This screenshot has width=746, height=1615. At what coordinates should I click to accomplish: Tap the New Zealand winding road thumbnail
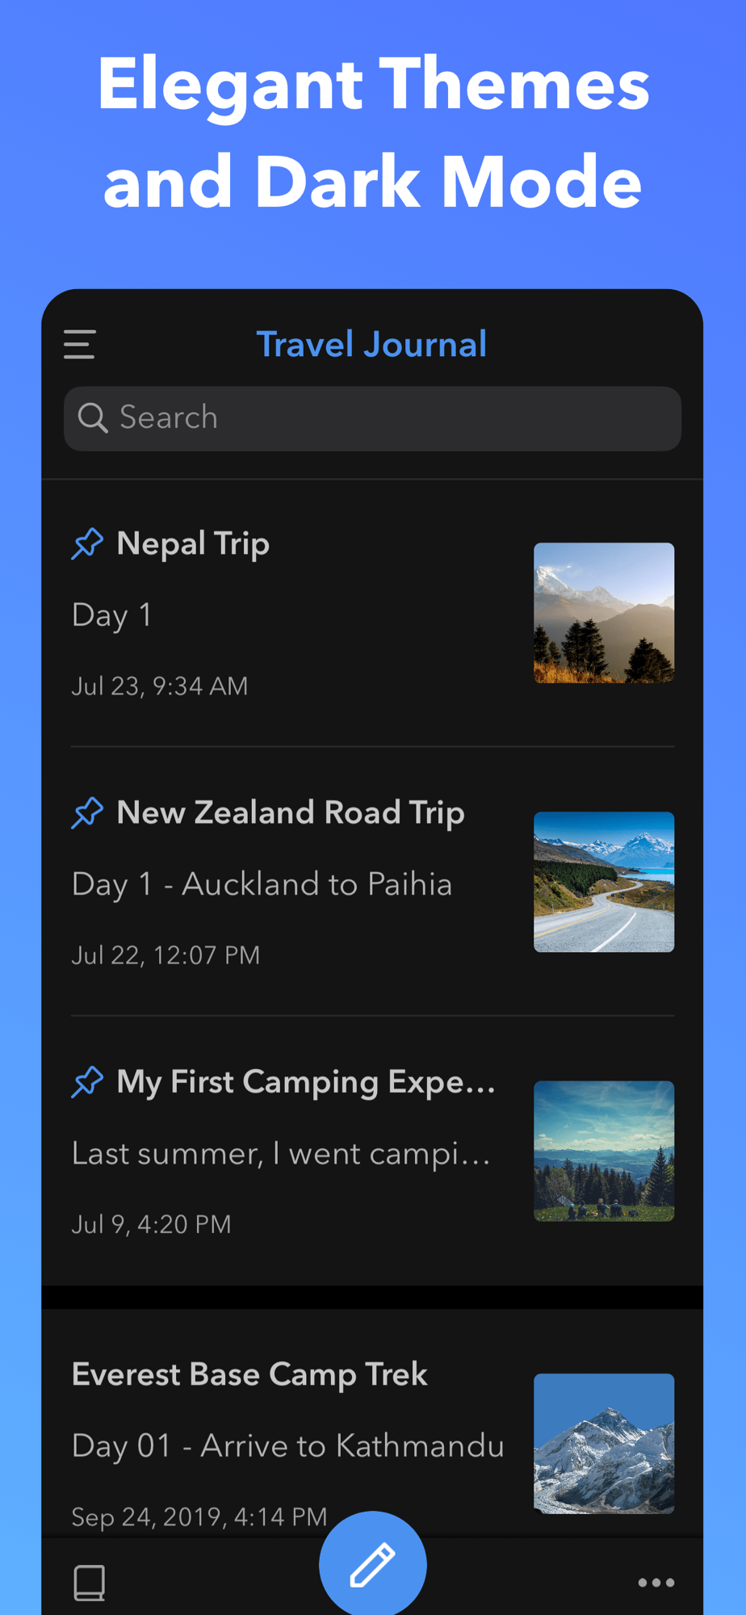point(604,882)
